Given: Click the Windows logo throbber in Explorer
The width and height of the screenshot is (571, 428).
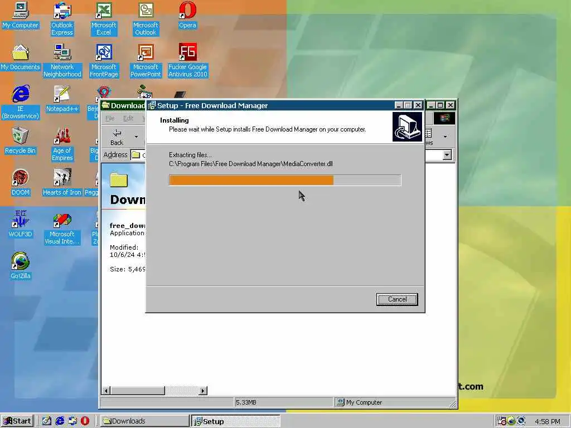Looking at the screenshot, I should pyautogui.click(x=444, y=118).
